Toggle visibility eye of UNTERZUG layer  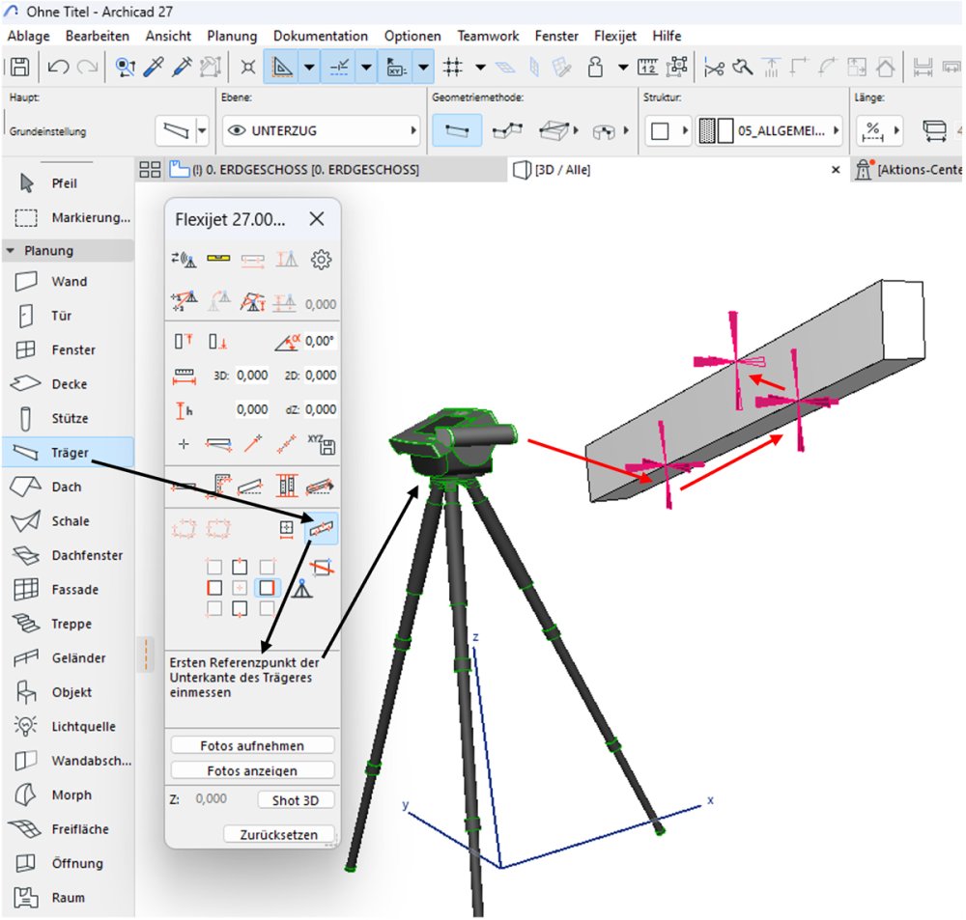click(x=238, y=130)
